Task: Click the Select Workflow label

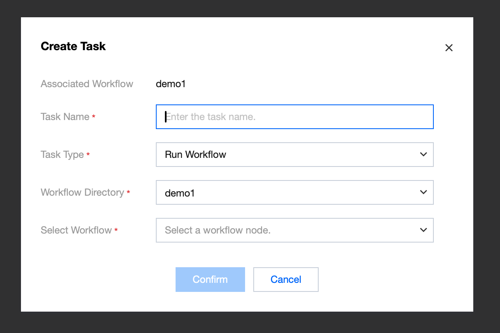Action: pyautogui.click(x=76, y=230)
